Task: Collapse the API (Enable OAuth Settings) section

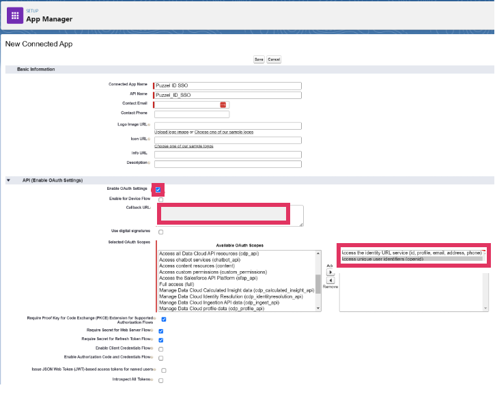Action: coord(9,180)
